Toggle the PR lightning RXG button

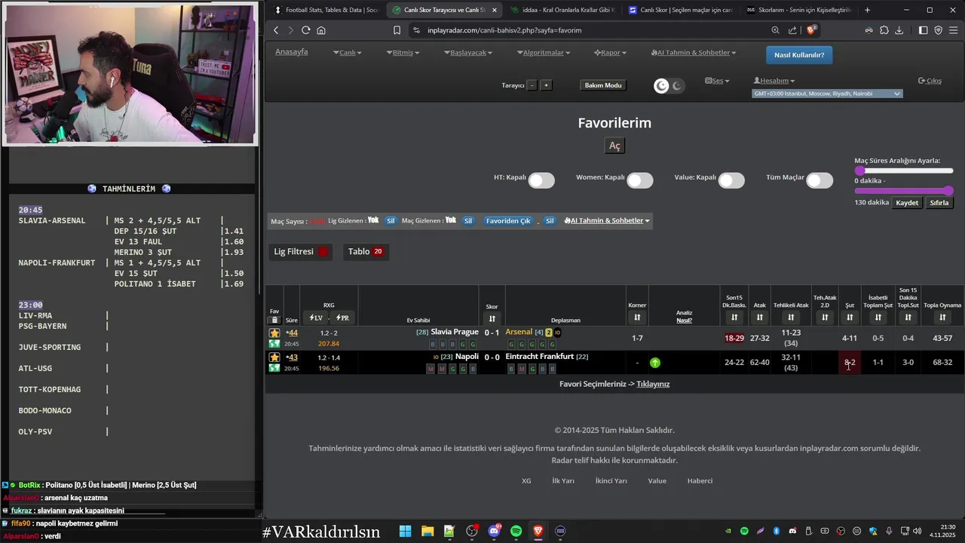pyautogui.click(x=342, y=318)
